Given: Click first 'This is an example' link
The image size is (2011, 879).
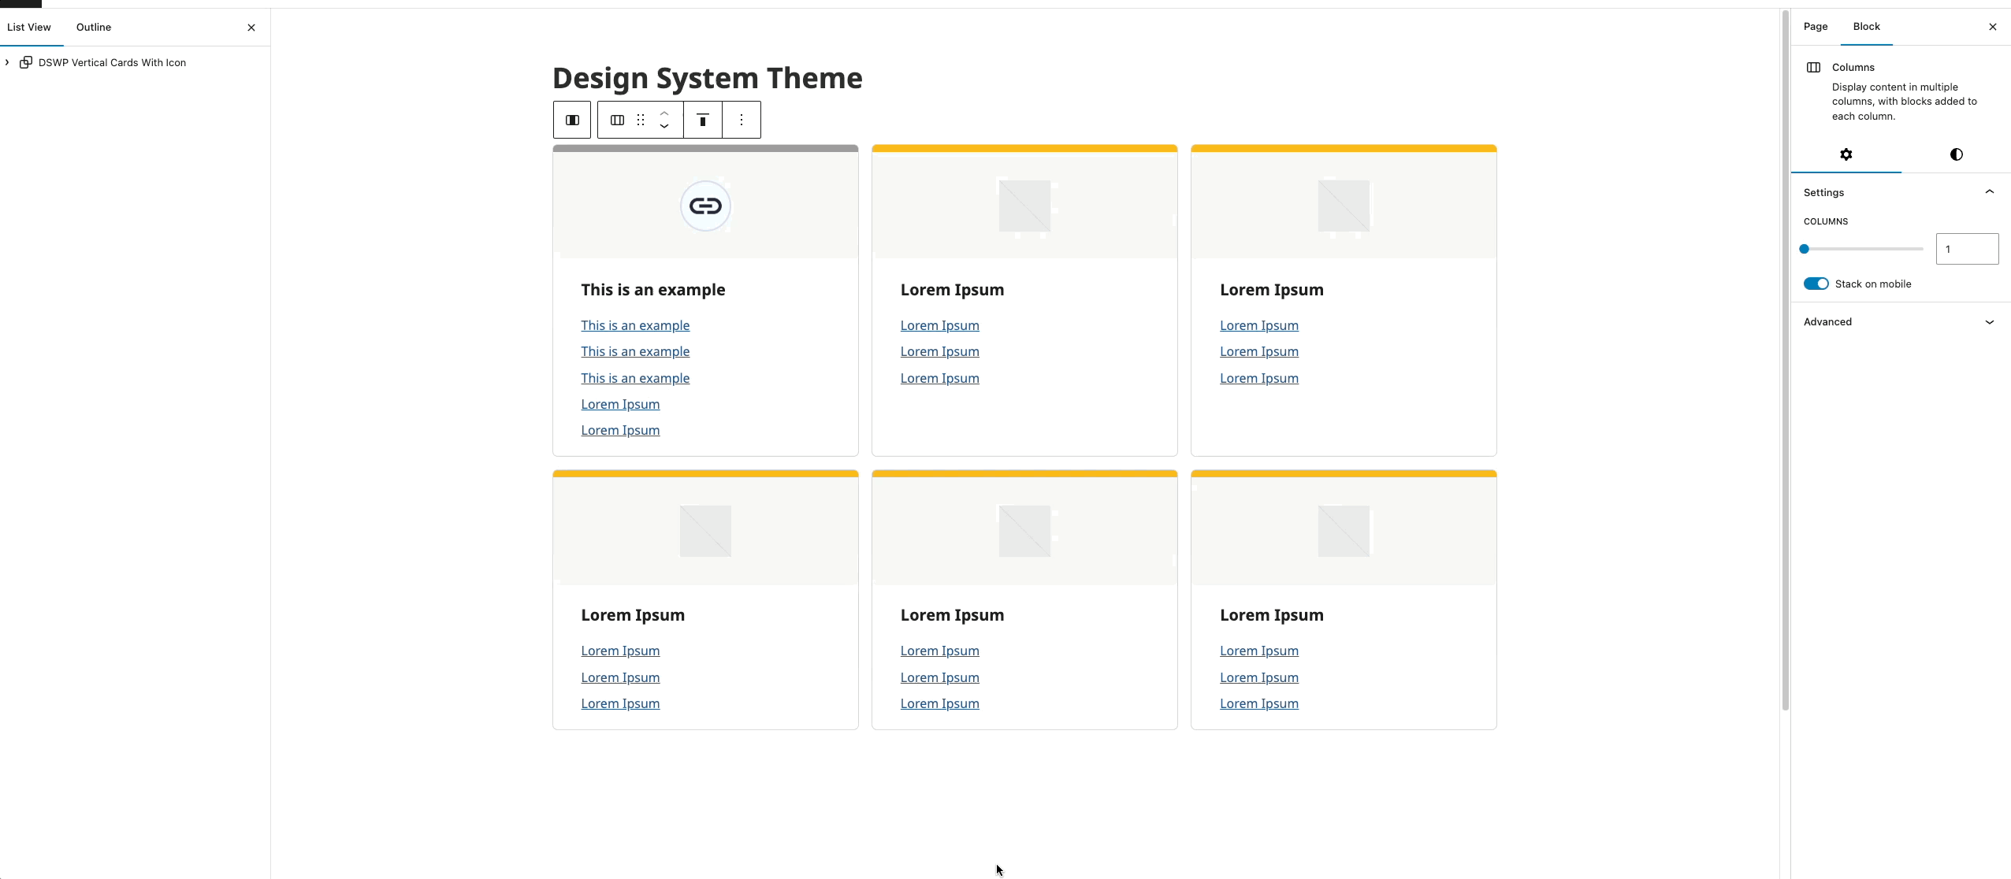Looking at the screenshot, I should click(635, 325).
